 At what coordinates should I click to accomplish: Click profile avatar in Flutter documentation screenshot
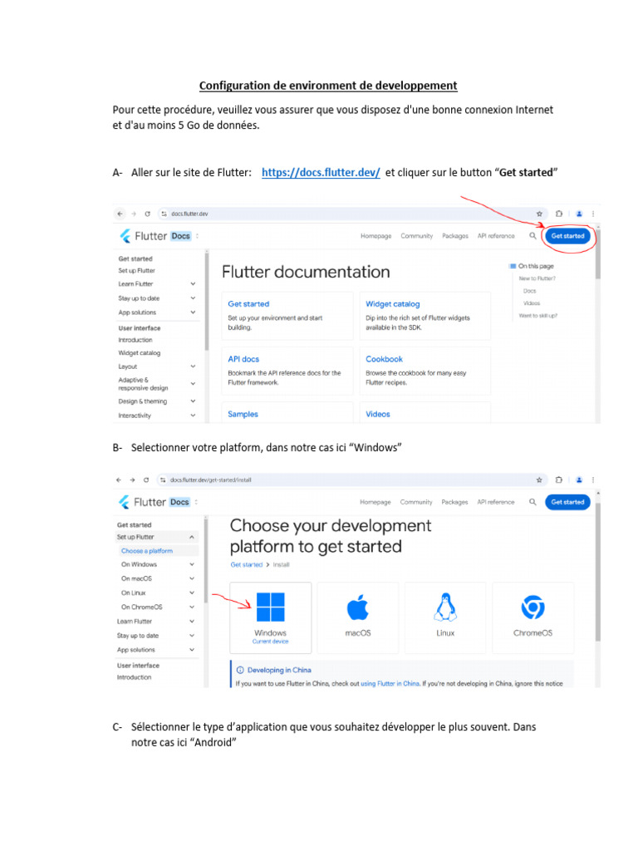[x=579, y=214]
